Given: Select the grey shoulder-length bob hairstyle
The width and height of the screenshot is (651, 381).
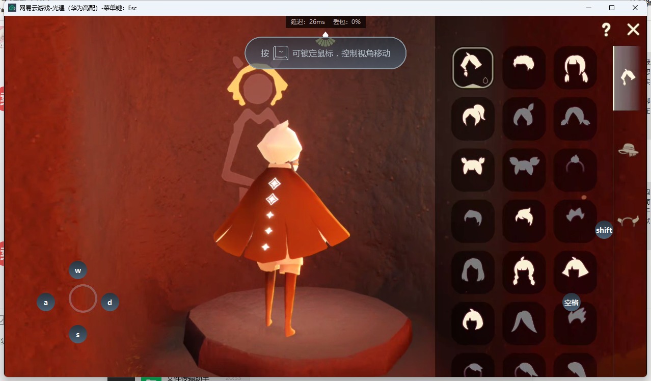Looking at the screenshot, I should point(473,272).
